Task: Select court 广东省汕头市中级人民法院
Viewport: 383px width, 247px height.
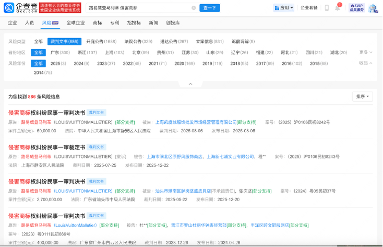Action: coord(109,200)
